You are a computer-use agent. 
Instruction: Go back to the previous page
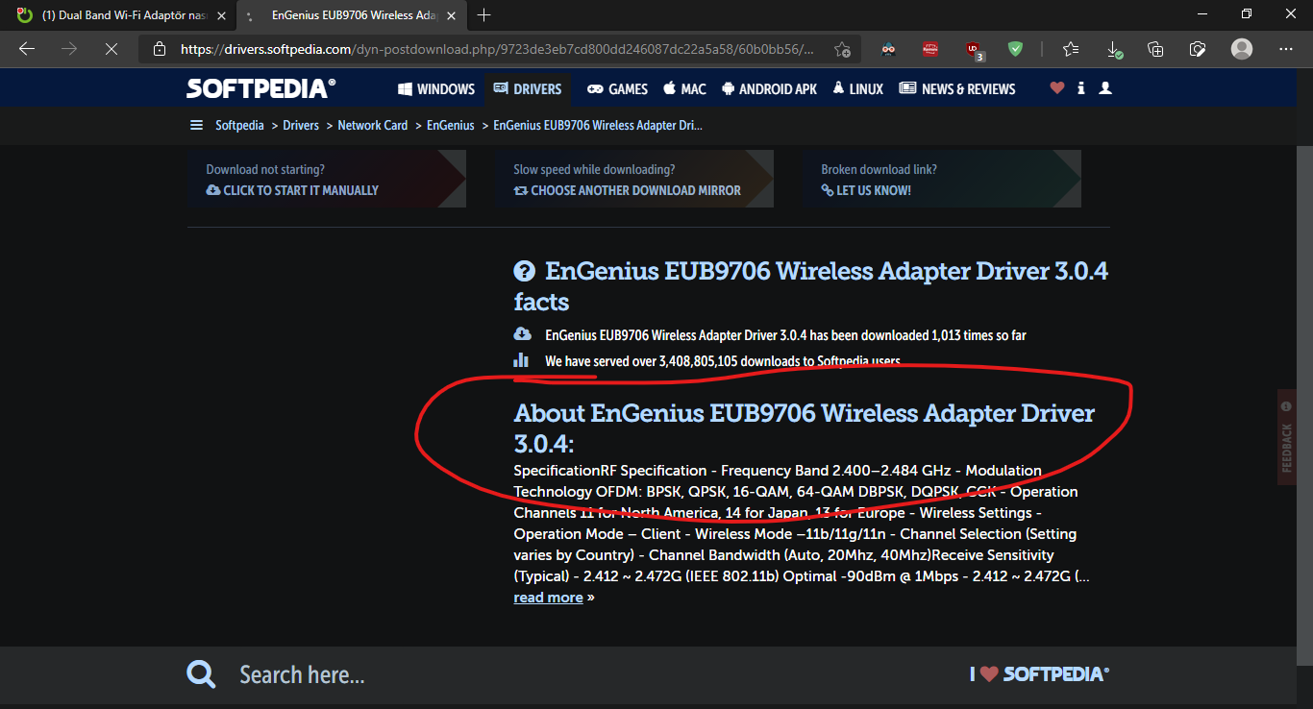tap(27, 49)
